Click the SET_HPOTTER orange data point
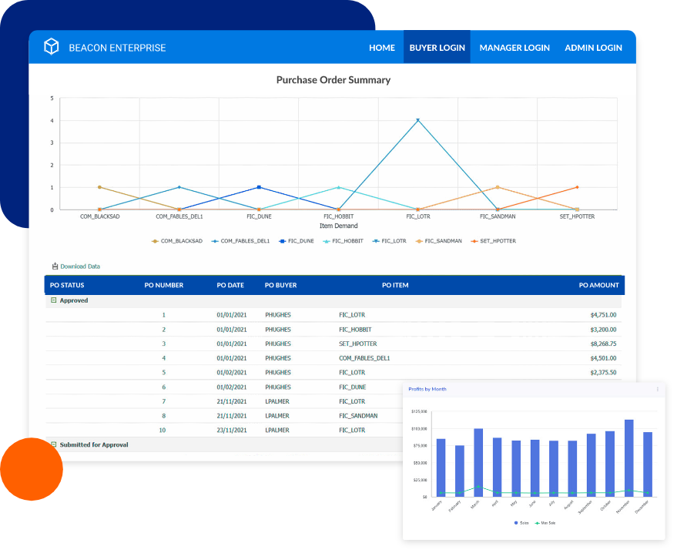This screenshot has width=677, height=553. click(x=577, y=187)
